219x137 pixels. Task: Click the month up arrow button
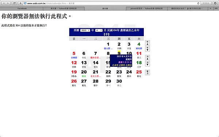click(x=147, y=58)
